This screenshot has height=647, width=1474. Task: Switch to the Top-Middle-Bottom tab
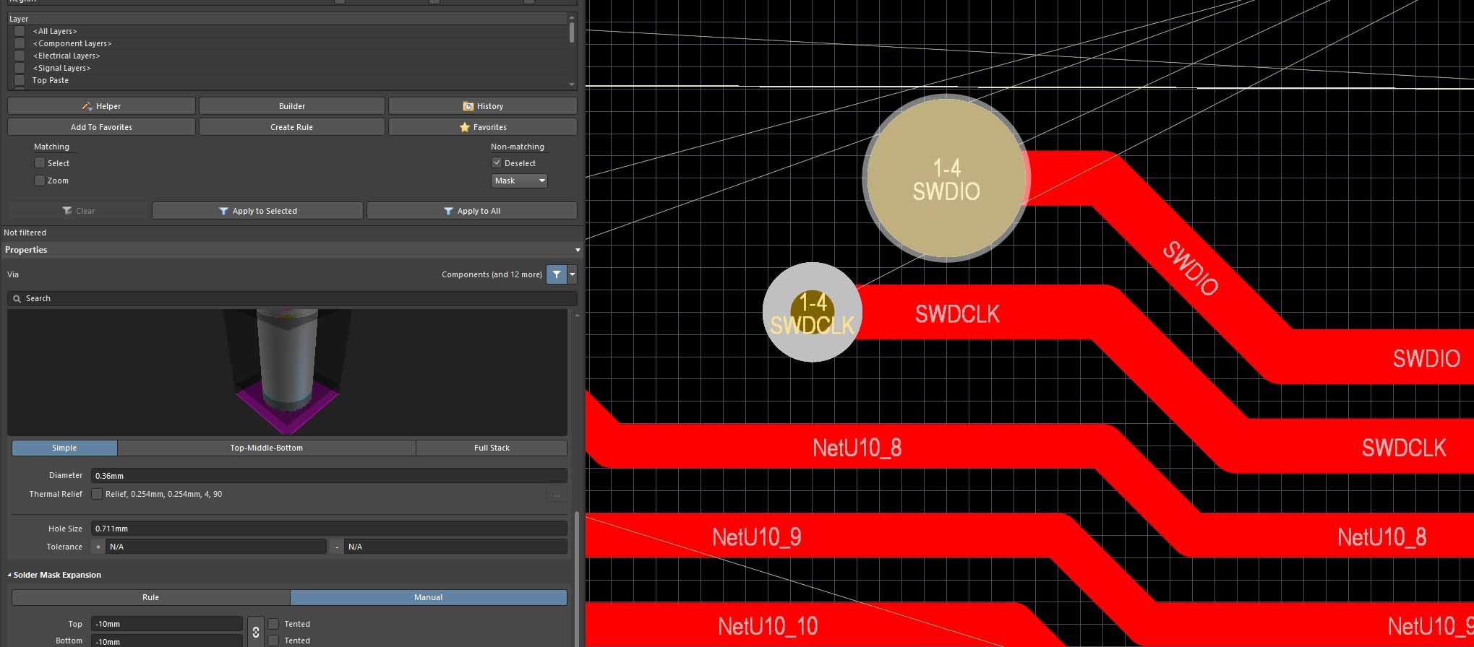coord(266,448)
